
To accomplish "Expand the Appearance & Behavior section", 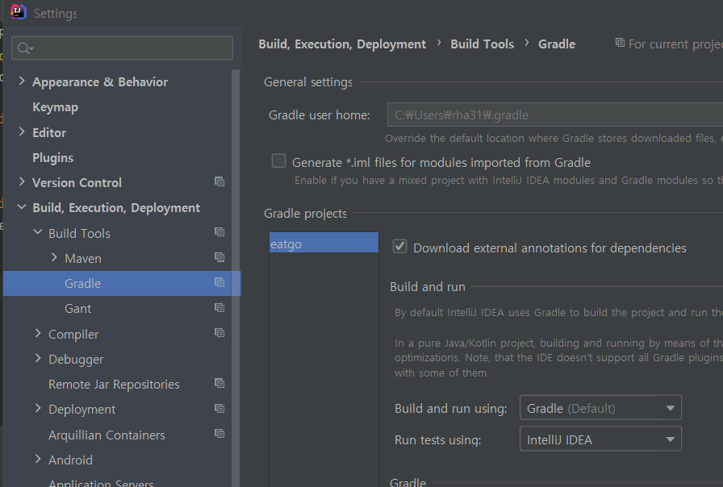I will [21, 81].
